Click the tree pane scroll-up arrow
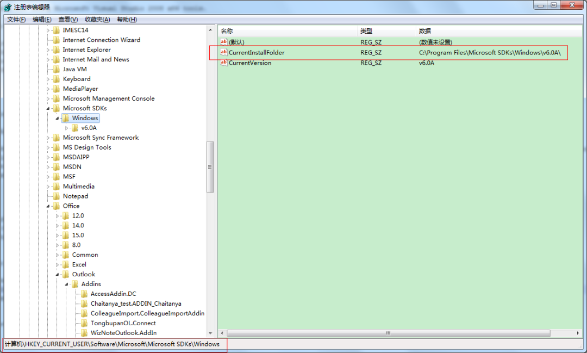 tap(210, 30)
